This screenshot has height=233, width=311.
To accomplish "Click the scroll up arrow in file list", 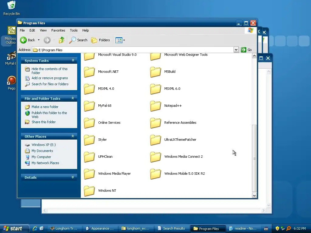I will [254, 56].
